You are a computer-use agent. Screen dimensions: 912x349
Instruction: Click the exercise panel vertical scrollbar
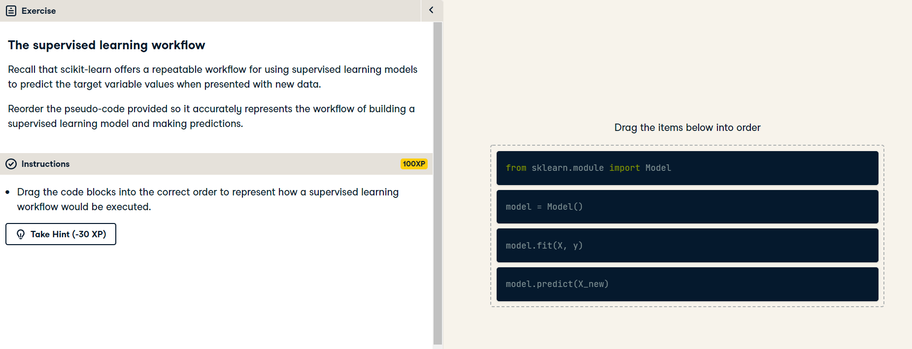click(438, 183)
